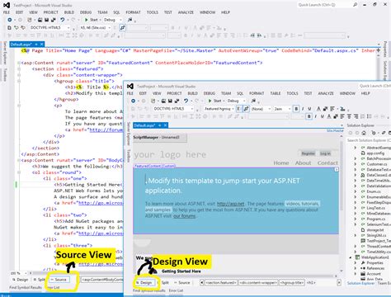
Task: Click the Visual Studio logo in back window
Action: (7, 5)
